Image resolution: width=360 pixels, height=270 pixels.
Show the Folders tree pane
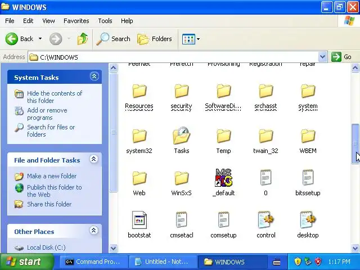coord(155,39)
